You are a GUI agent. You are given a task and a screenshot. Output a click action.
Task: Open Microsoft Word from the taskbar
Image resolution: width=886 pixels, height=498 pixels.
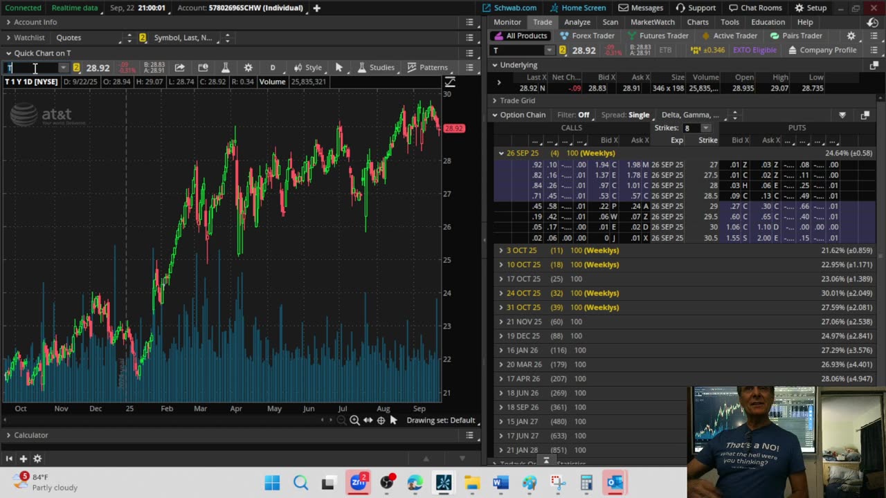tap(500, 482)
